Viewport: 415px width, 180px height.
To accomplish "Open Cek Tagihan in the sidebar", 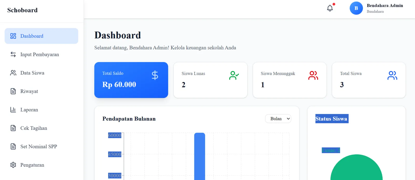I will click(41, 128).
